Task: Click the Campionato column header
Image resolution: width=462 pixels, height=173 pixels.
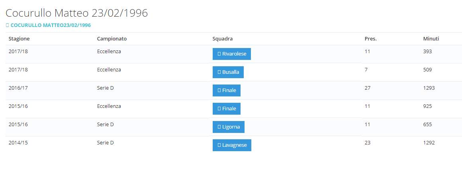Action: pyautogui.click(x=112, y=39)
